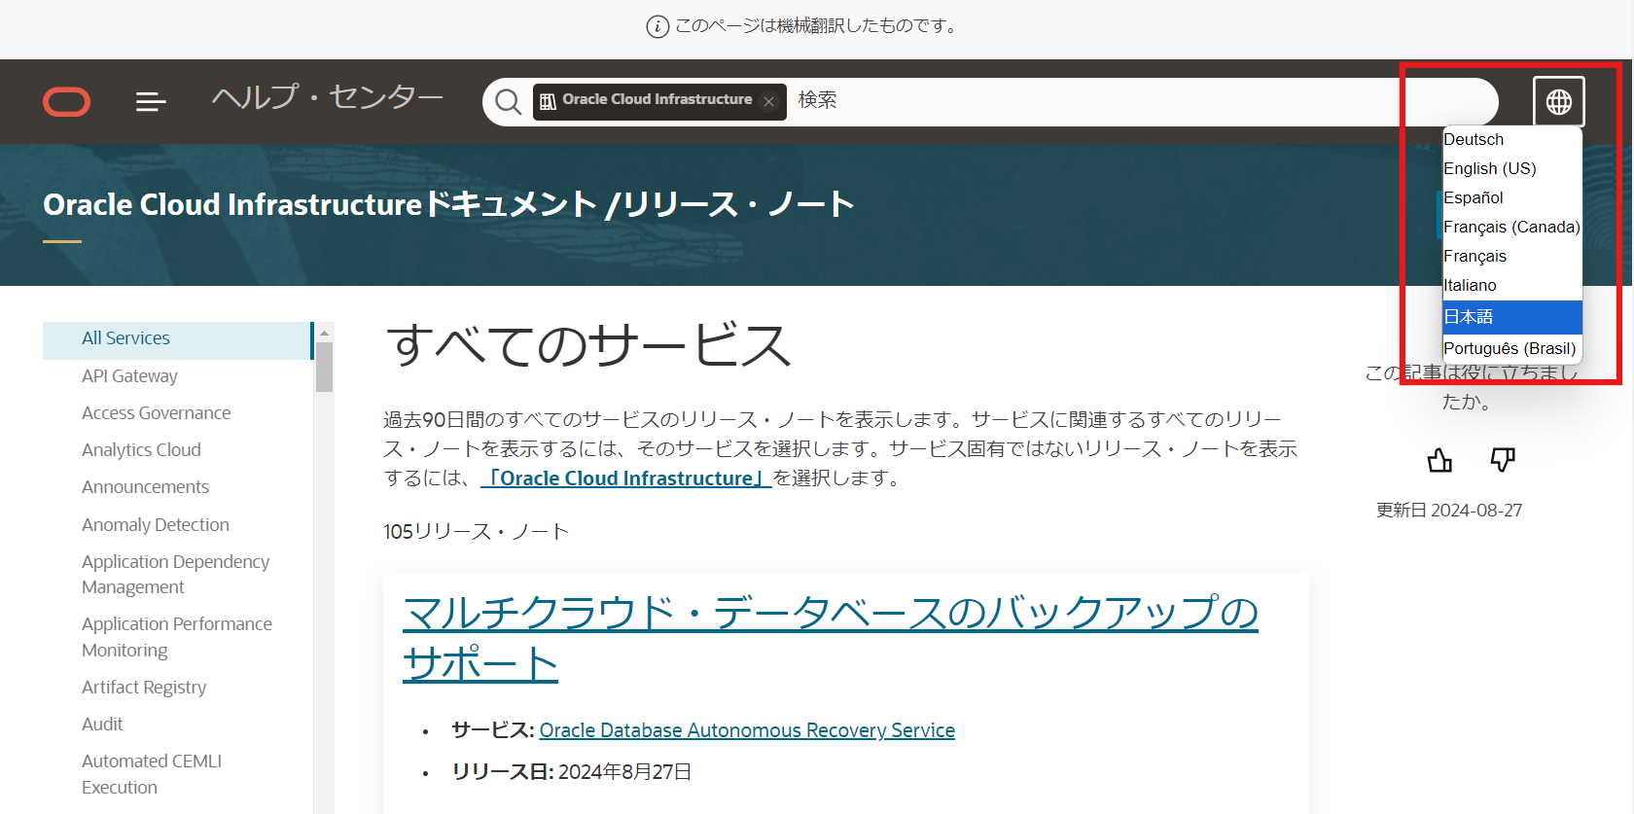
Task: Click the 105リリース・ノート count text
Action: (x=476, y=532)
